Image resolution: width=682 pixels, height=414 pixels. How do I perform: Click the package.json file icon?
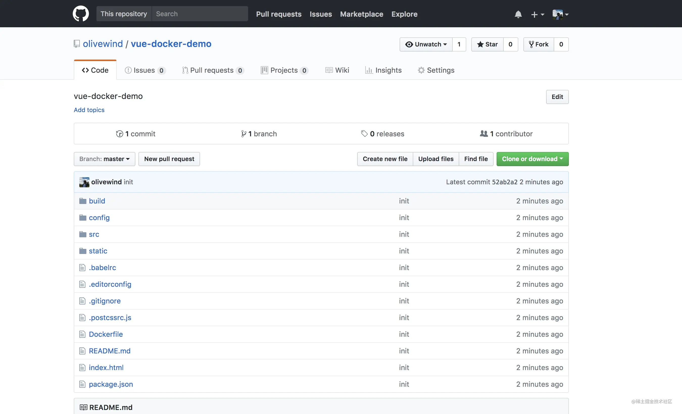(82, 384)
